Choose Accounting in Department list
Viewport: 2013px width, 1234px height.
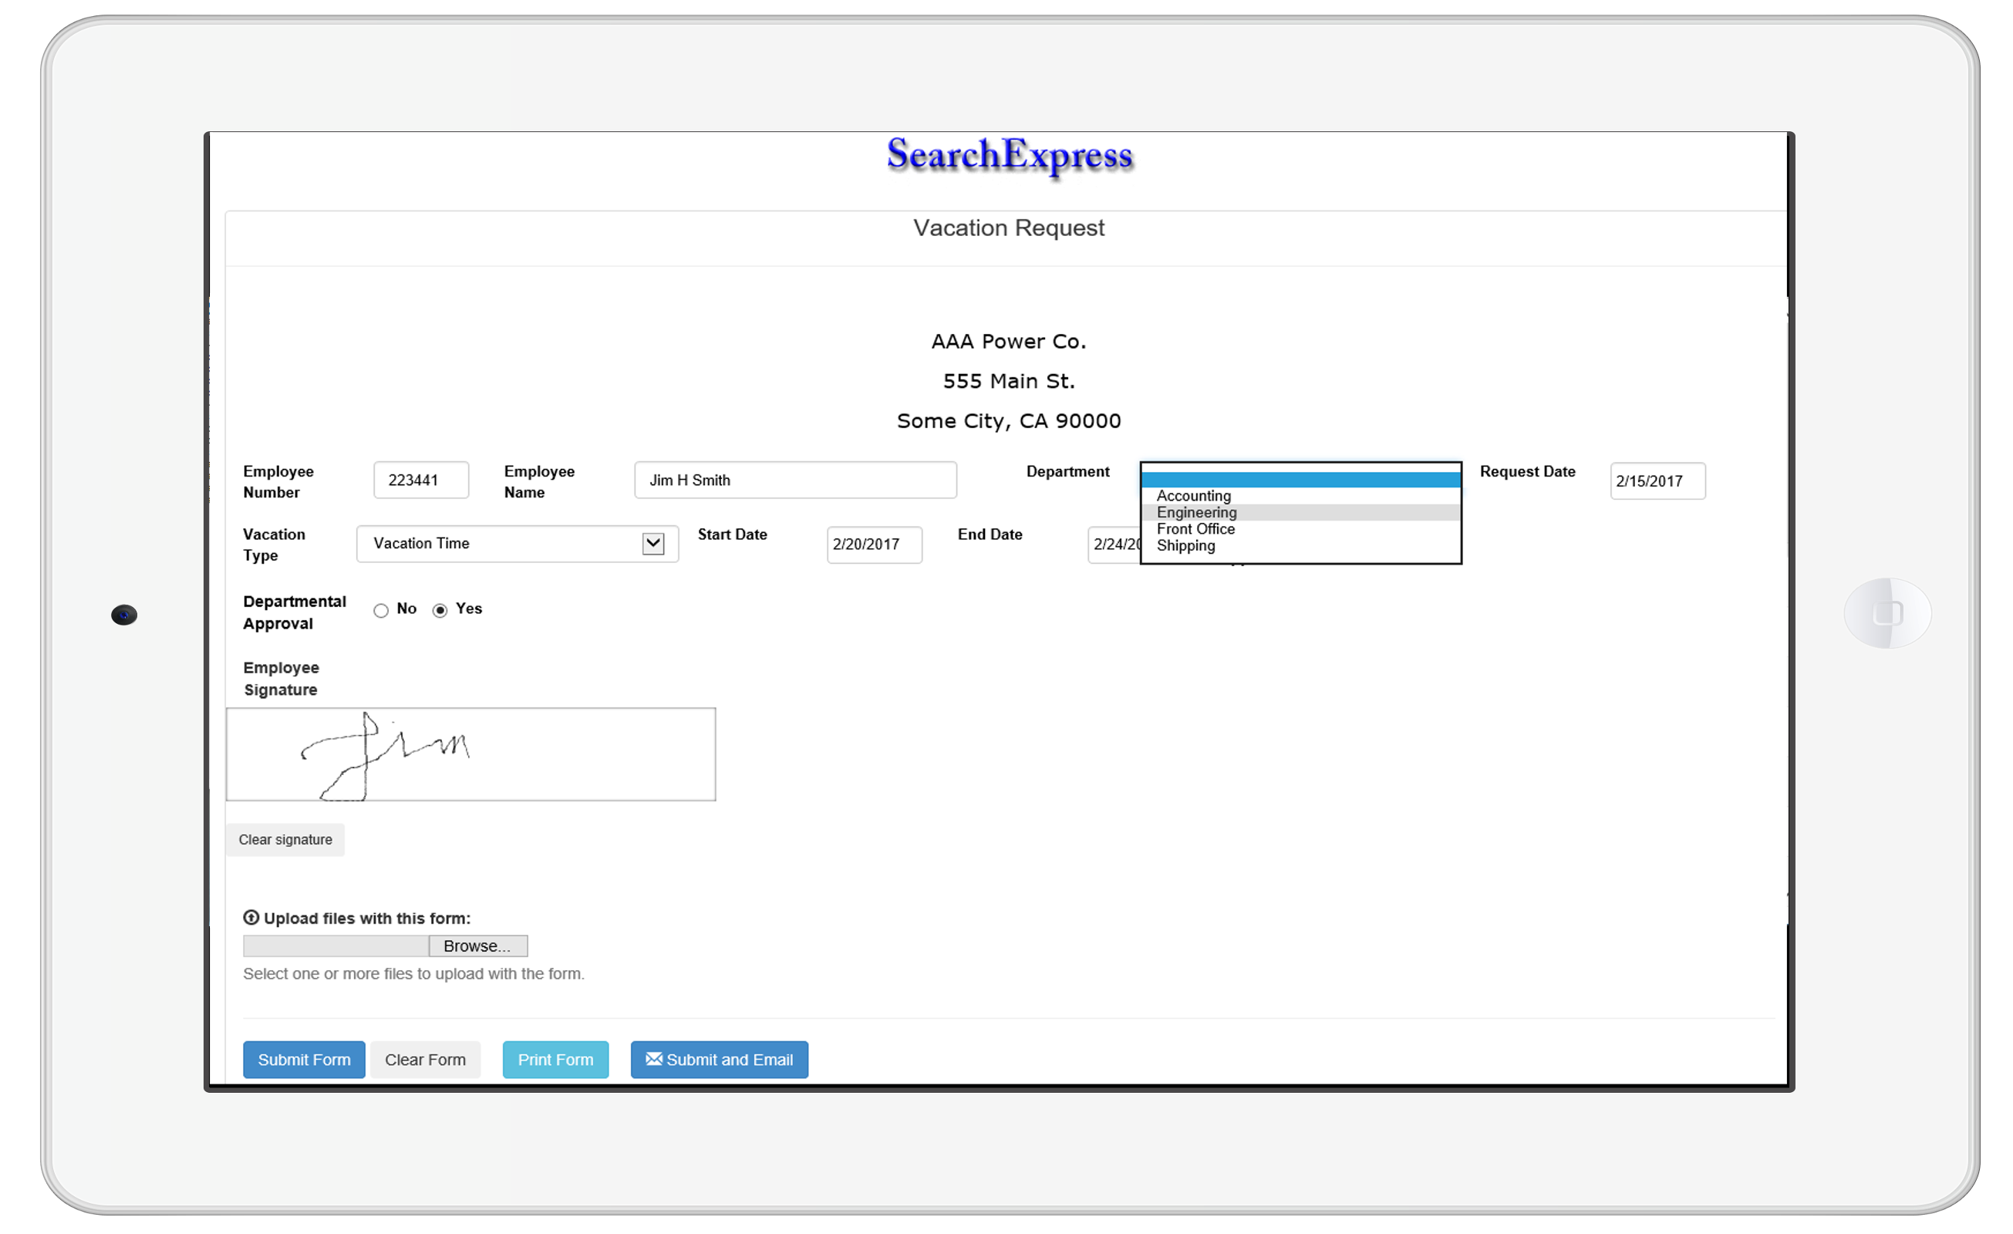click(1300, 495)
